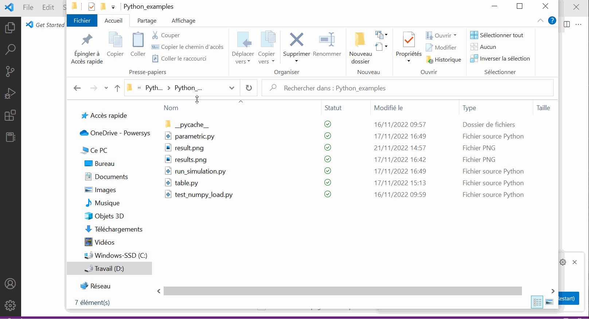Click the Supprimer delete icon

(x=296, y=40)
